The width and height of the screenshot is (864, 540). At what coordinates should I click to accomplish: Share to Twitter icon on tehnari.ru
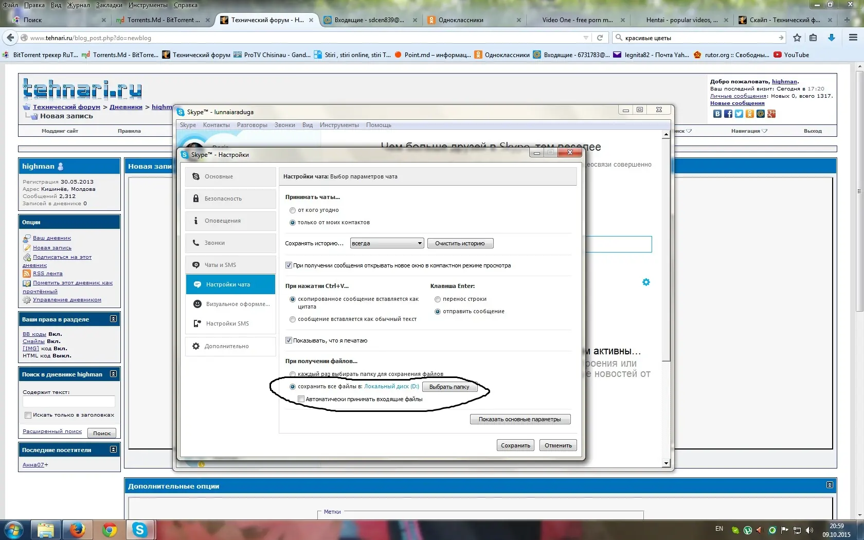(739, 114)
